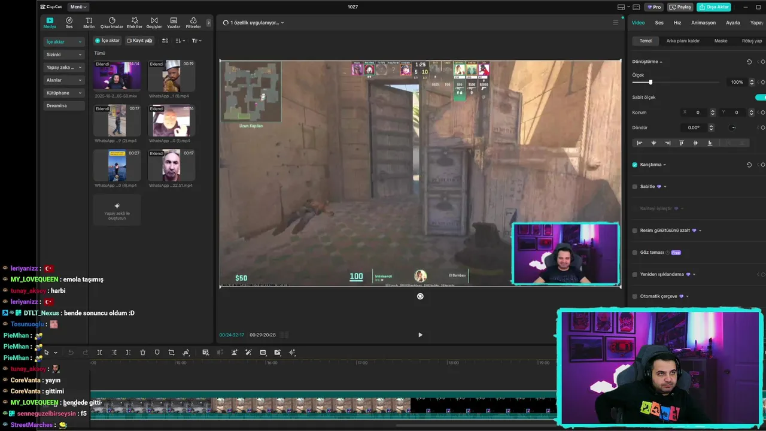The image size is (766, 431).
Task: Switch to the Ses tab in the inspector
Action: tap(659, 23)
